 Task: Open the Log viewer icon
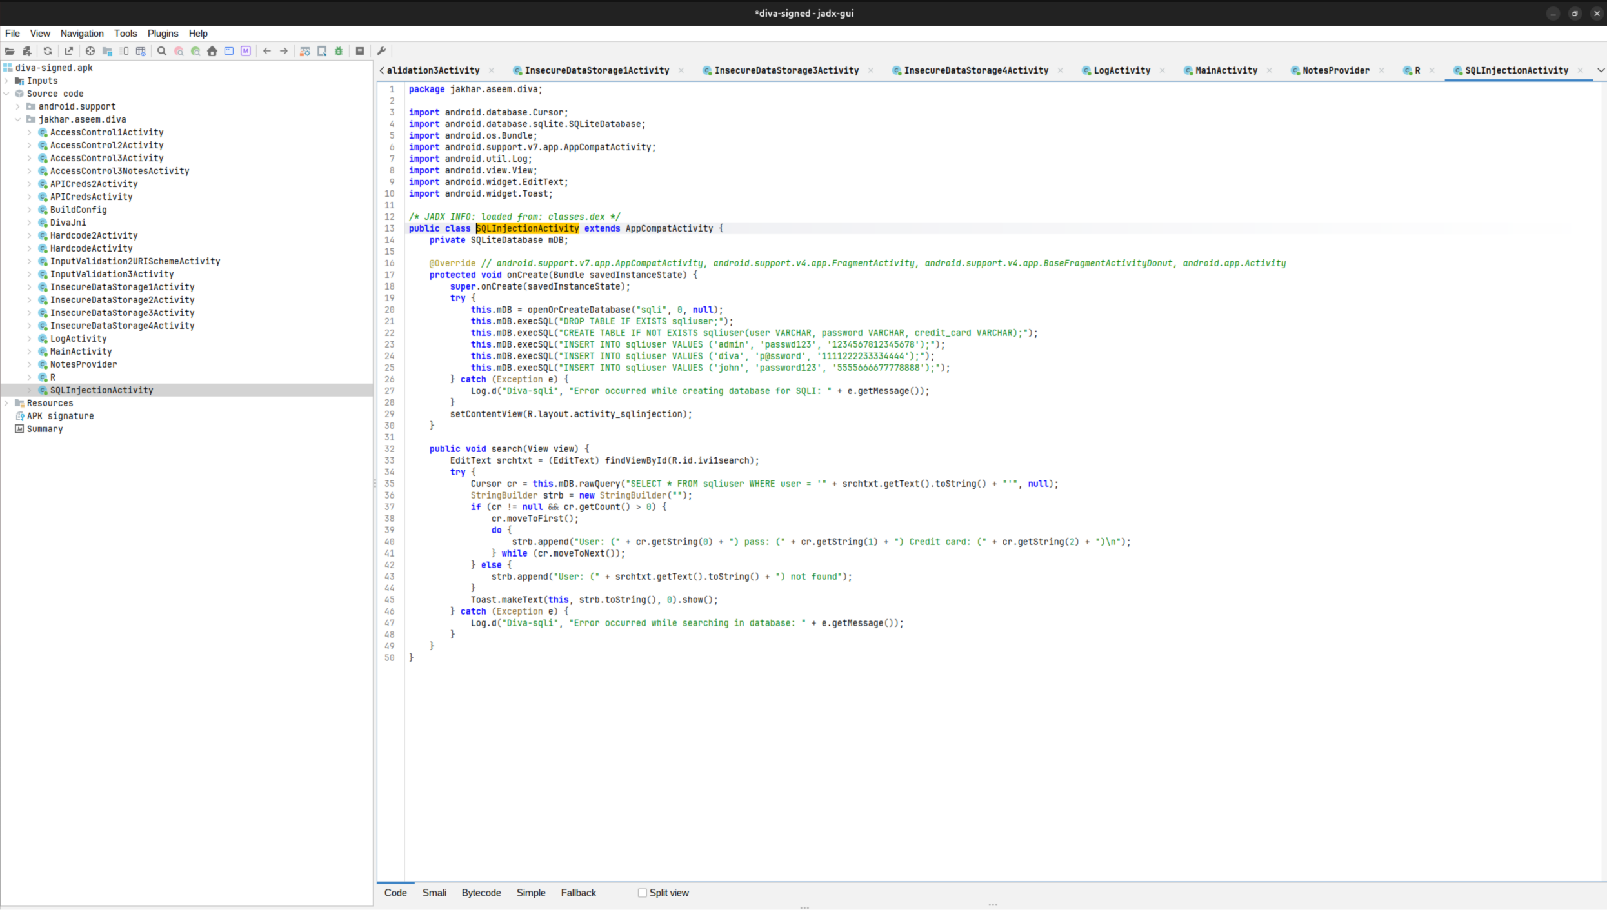(x=360, y=51)
